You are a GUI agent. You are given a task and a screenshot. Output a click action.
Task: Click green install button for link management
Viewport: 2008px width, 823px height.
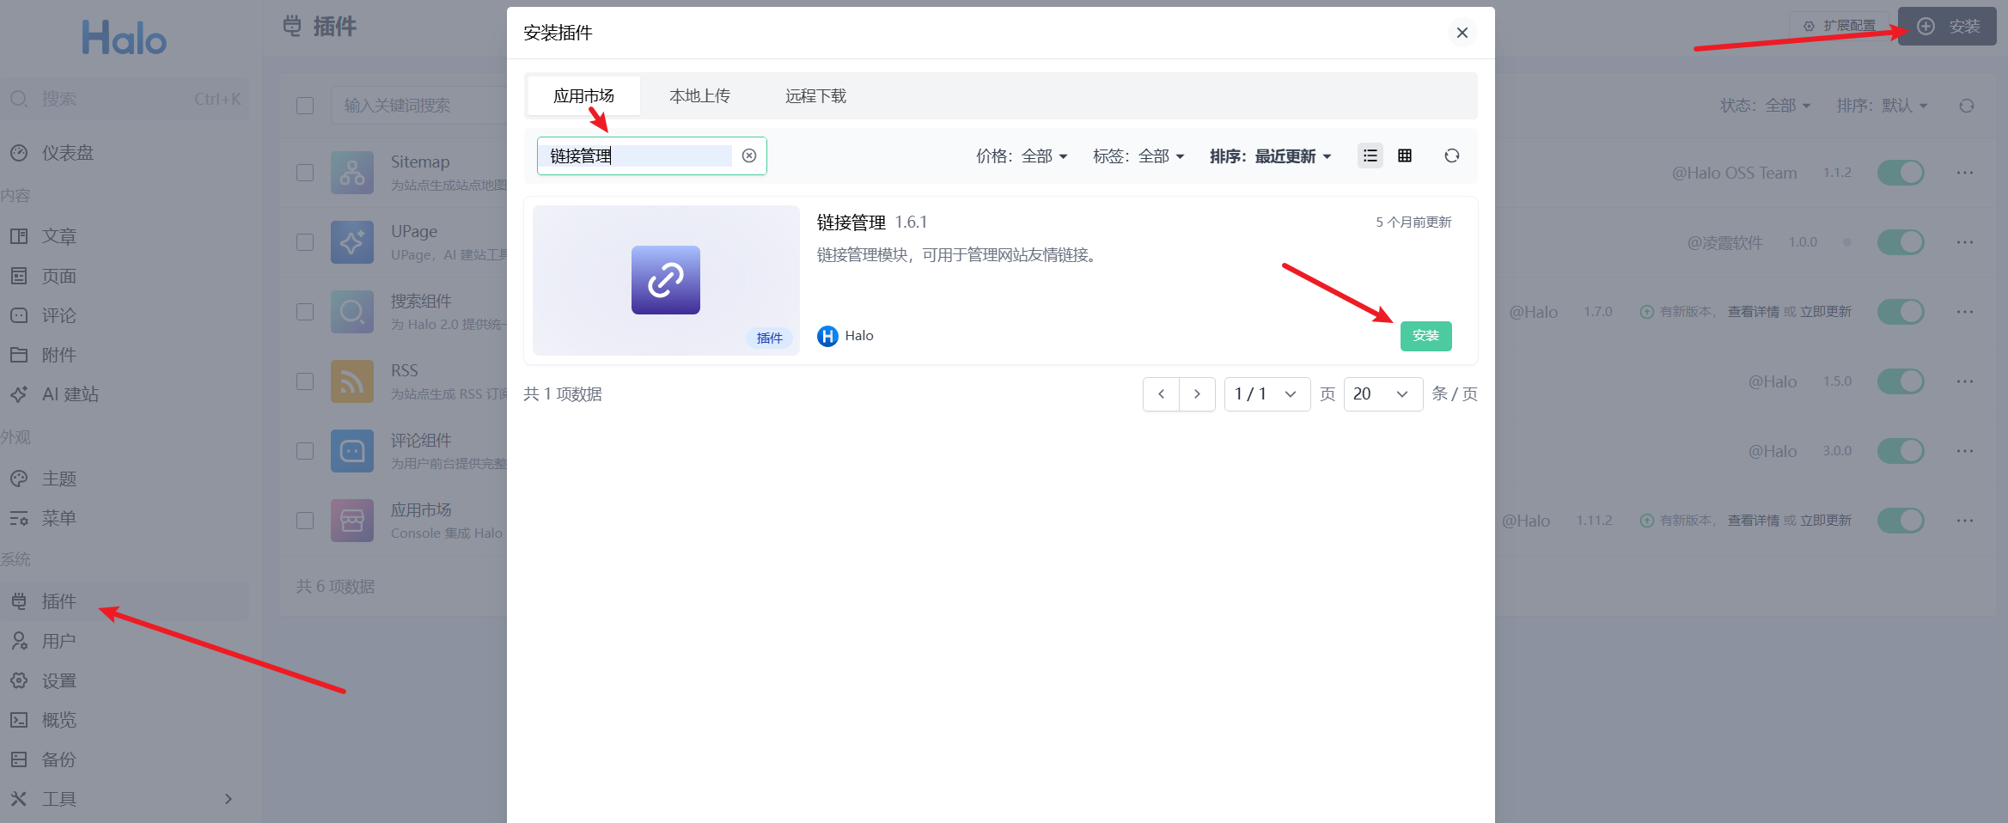tap(1425, 336)
